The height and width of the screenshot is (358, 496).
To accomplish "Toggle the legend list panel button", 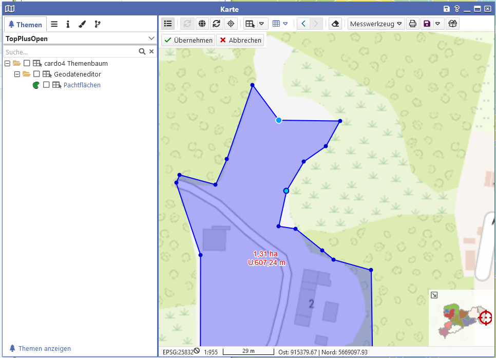I will click(x=168, y=24).
